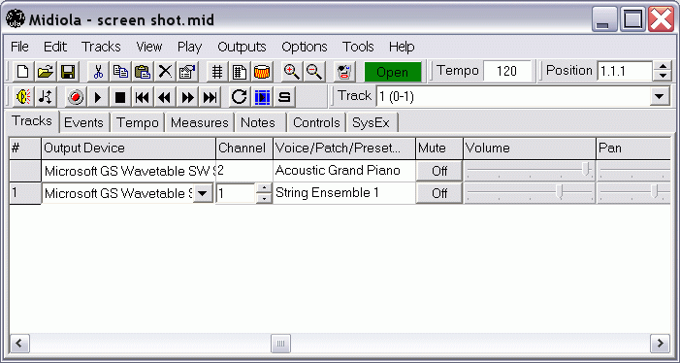The height and width of the screenshot is (363, 680).
Task: Switch to the Tempo tab
Action: [x=138, y=122]
